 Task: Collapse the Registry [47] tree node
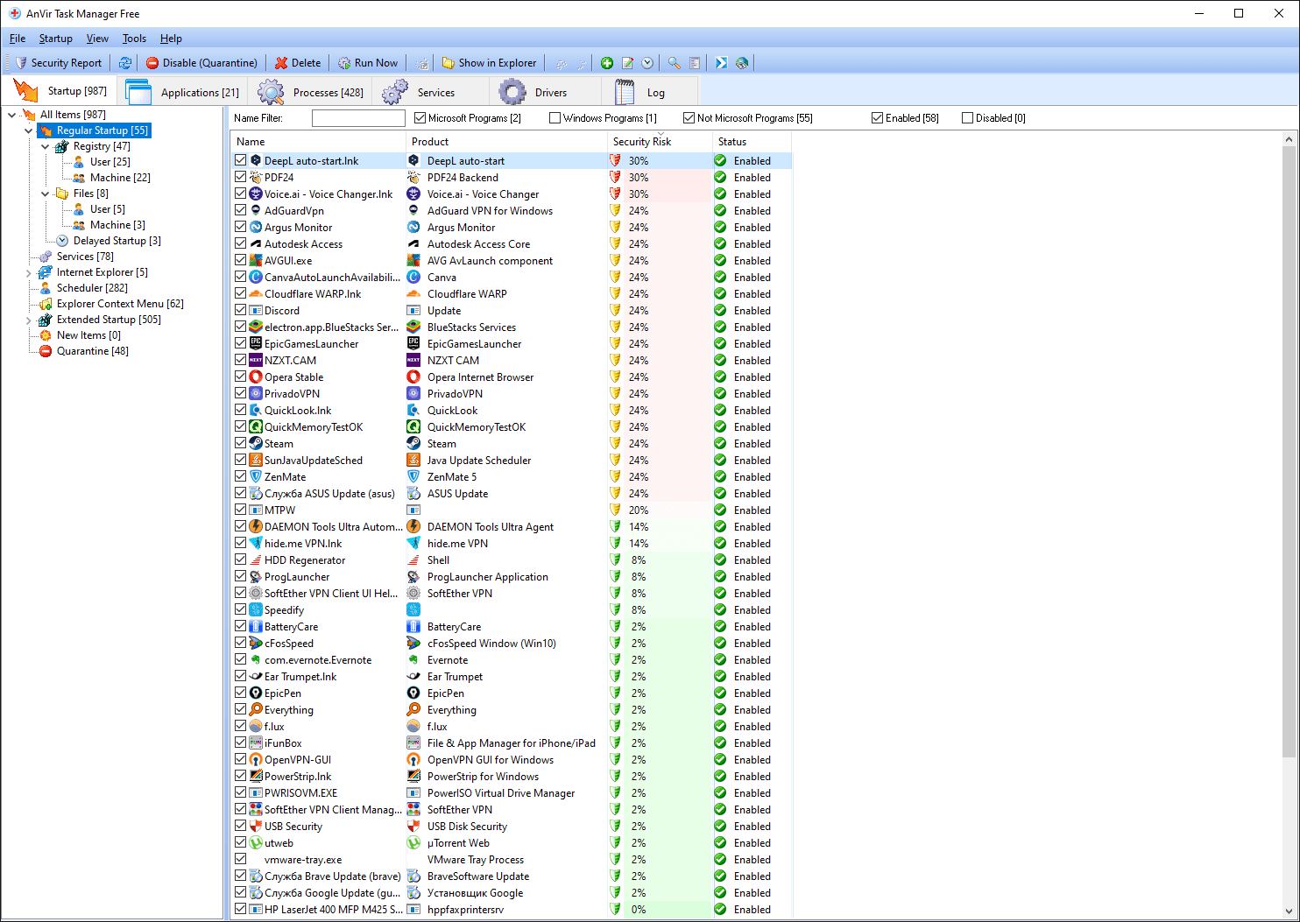(45, 146)
